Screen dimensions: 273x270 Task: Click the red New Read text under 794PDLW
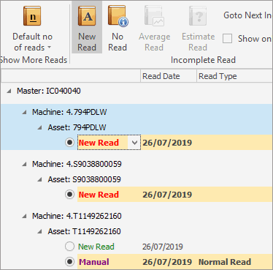[99, 143]
